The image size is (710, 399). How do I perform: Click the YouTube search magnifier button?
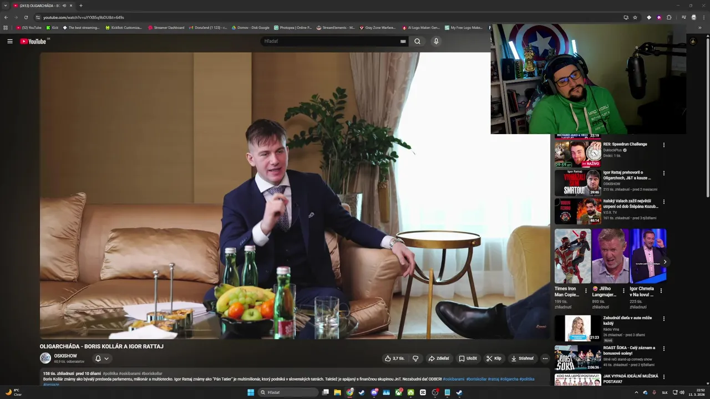tap(417, 41)
